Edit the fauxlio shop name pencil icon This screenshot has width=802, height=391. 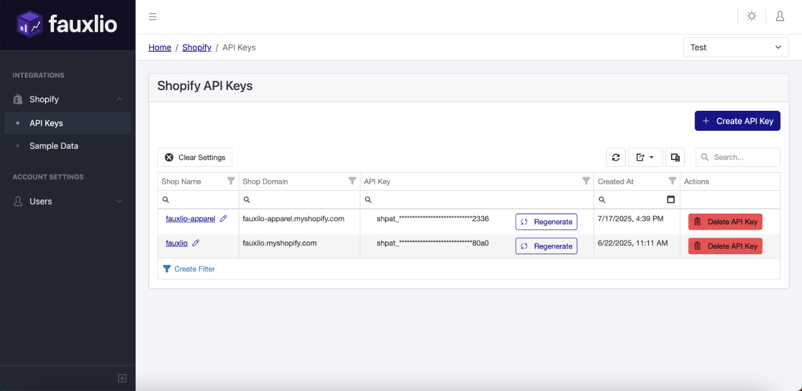196,244
